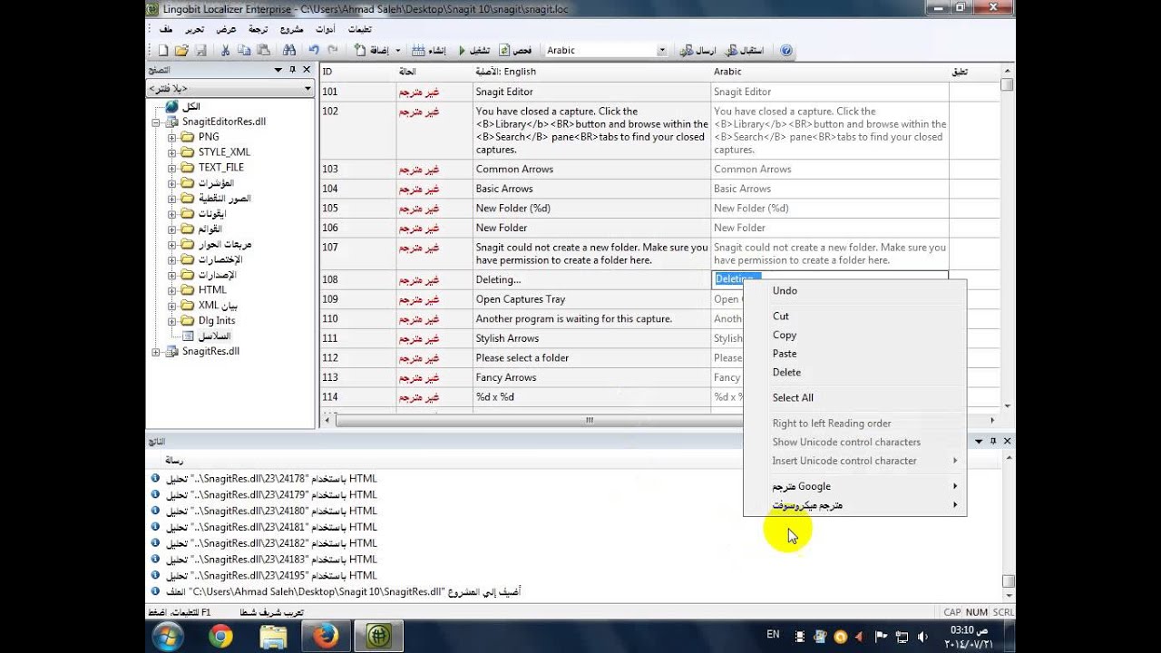The height and width of the screenshot is (653, 1161).
Task: Open the بلا فلتر filter dropdown
Action: (x=307, y=88)
